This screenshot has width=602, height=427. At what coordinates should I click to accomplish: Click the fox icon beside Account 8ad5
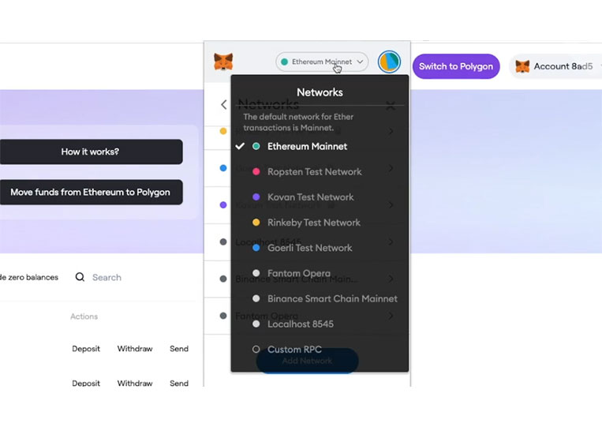pos(522,66)
